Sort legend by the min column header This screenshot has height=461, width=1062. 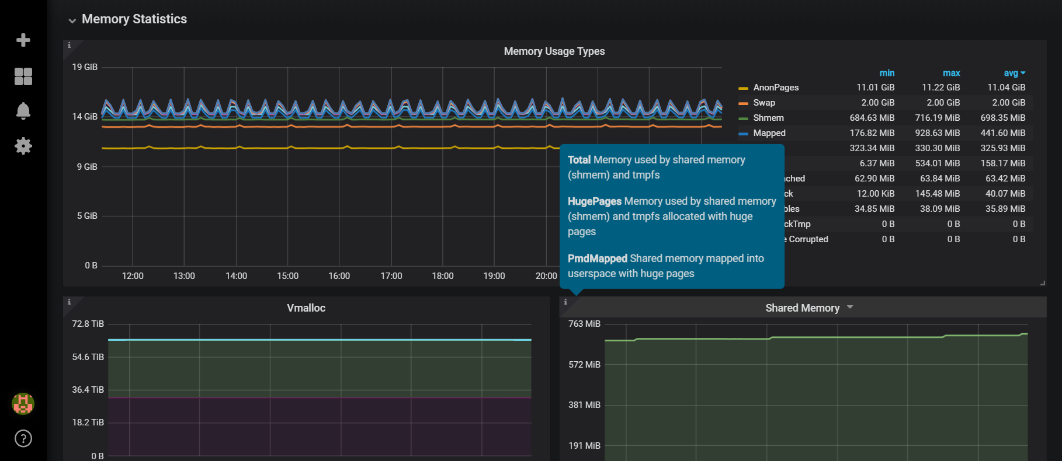tap(886, 73)
